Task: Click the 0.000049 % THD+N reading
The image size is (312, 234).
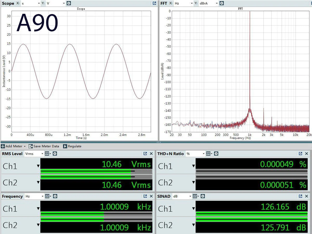Action: [x=283, y=164]
